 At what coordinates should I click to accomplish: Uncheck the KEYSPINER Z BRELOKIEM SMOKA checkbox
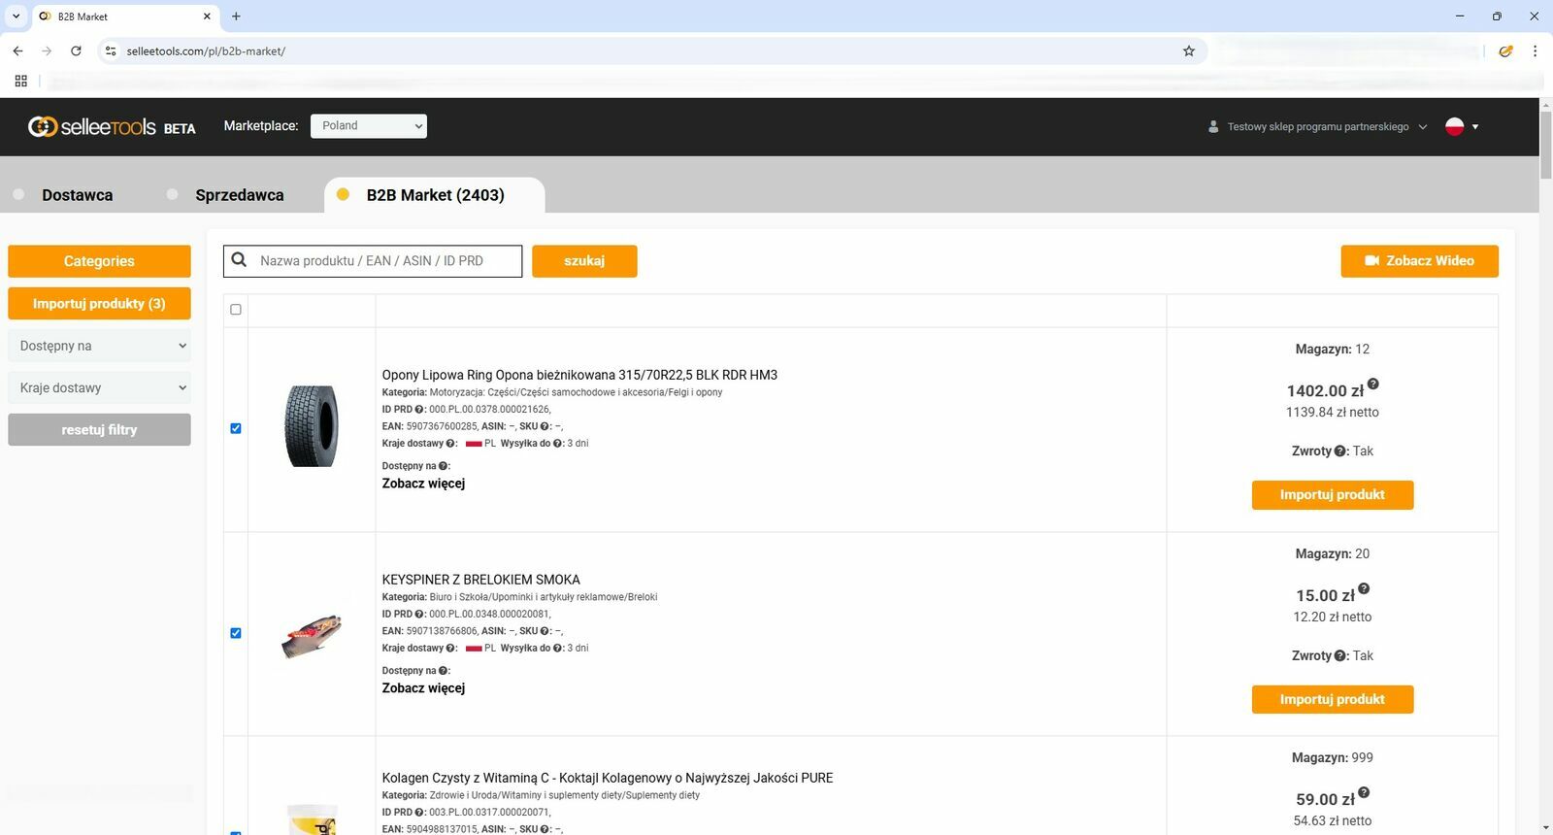coord(236,633)
